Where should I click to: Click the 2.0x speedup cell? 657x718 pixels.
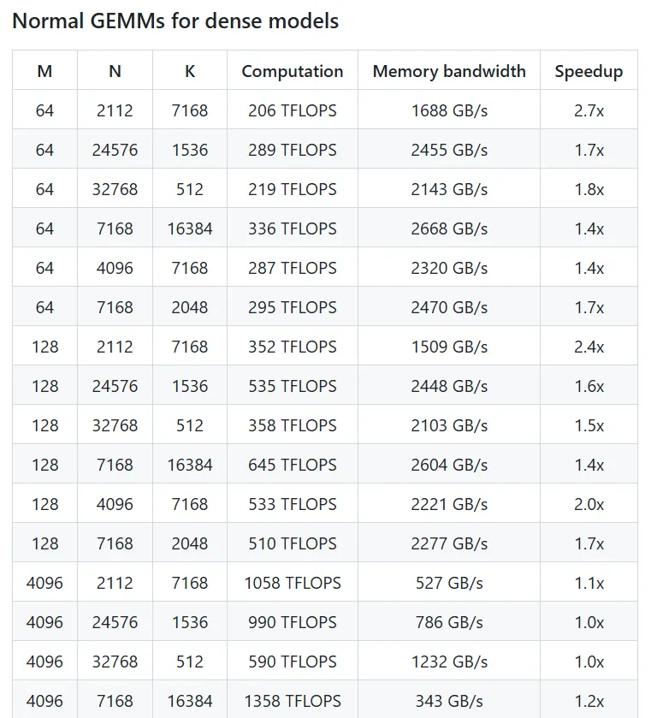(589, 504)
